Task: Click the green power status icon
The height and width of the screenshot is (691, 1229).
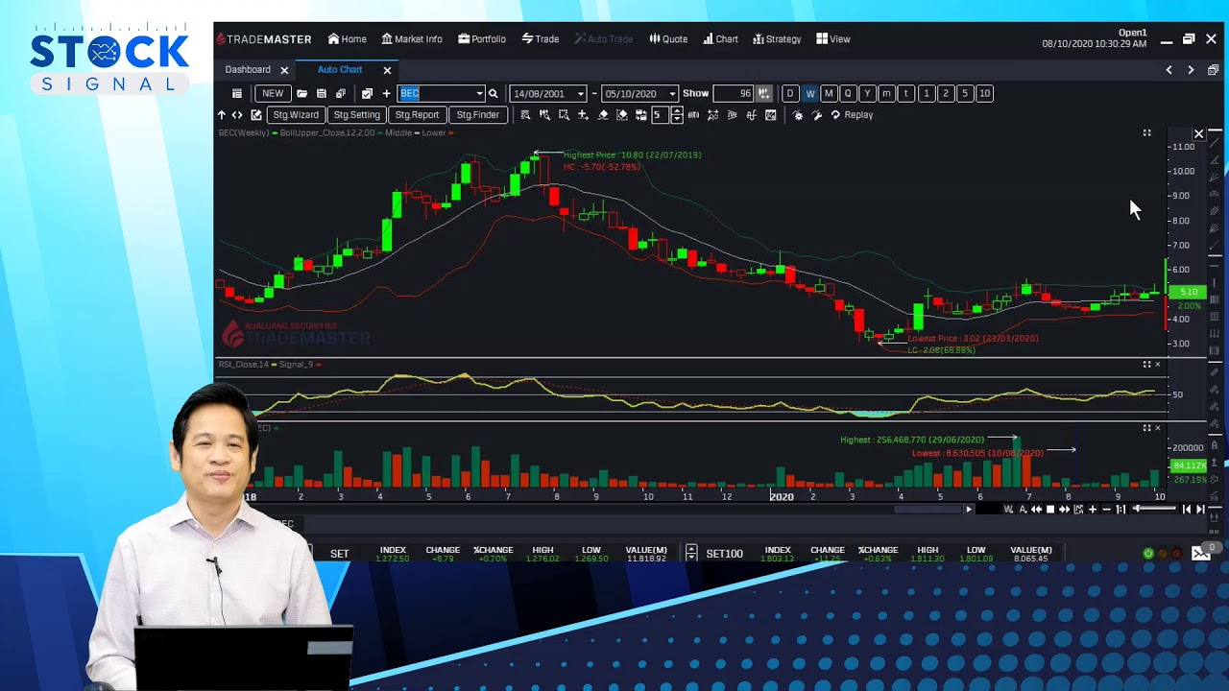Action: [1148, 554]
